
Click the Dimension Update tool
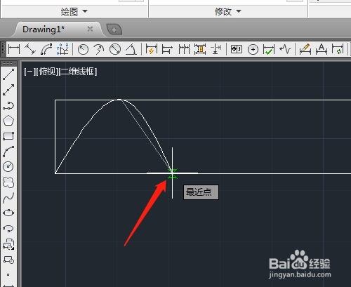tap(338, 49)
